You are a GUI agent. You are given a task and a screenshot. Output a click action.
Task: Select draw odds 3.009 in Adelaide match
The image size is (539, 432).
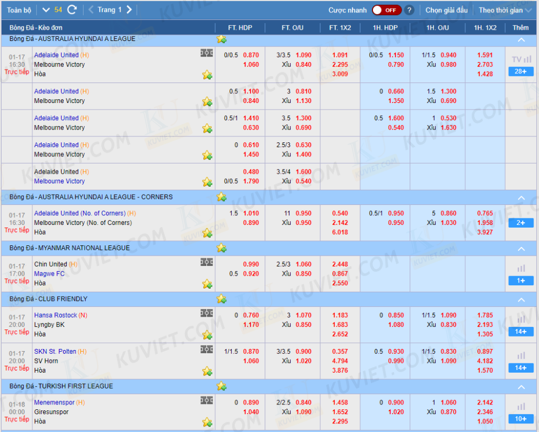click(340, 73)
